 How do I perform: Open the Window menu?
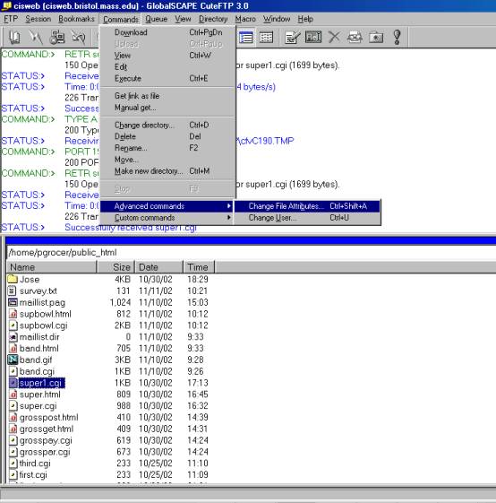pyautogui.click(x=277, y=19)
